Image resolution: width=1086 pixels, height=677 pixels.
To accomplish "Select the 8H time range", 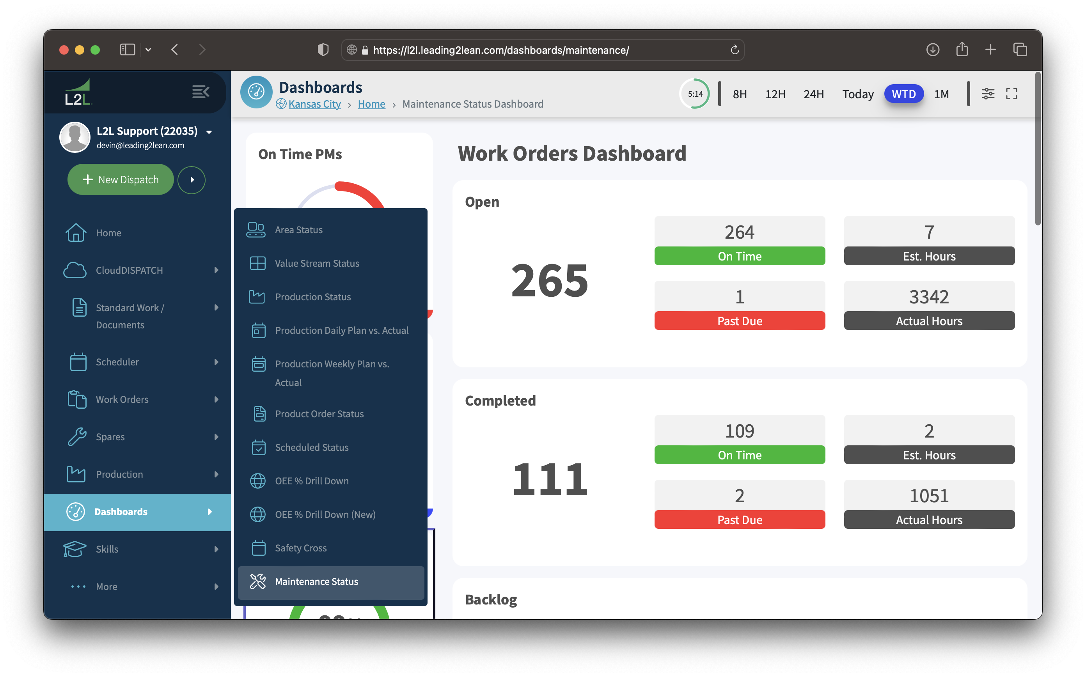I will coord(740,94).
